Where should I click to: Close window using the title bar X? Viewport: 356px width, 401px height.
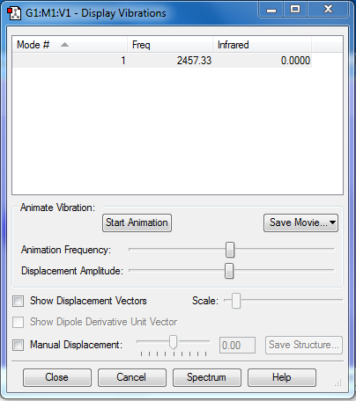[328, 10]
